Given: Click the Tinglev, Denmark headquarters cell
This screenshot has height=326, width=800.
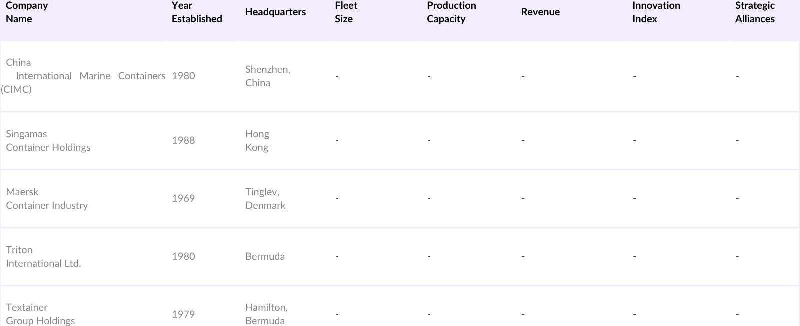Looking at the screenshot, I should coord(265,199).
